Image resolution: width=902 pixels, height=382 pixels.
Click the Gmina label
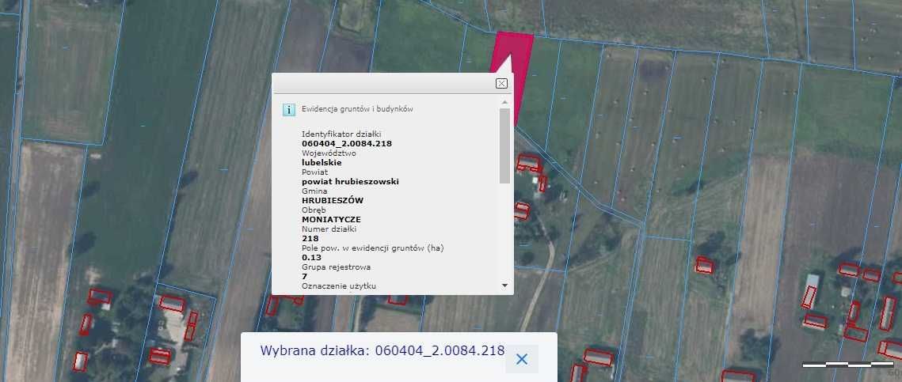click(x=314, y=191)
